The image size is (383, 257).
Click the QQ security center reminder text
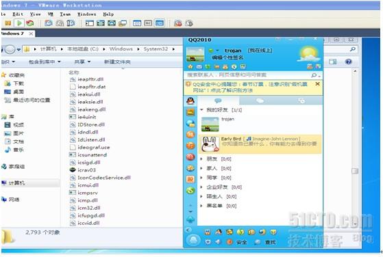[x=250, y=87]
